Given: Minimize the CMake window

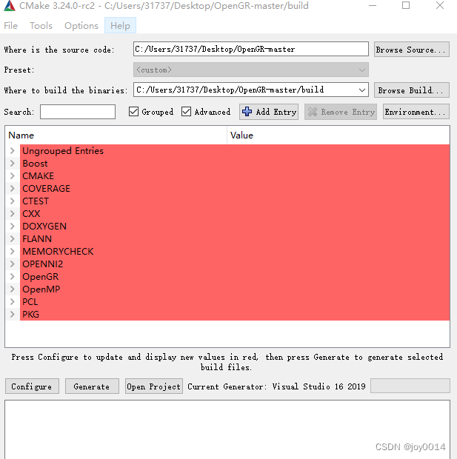Looking at the screenshot, I should pos(373,6).
